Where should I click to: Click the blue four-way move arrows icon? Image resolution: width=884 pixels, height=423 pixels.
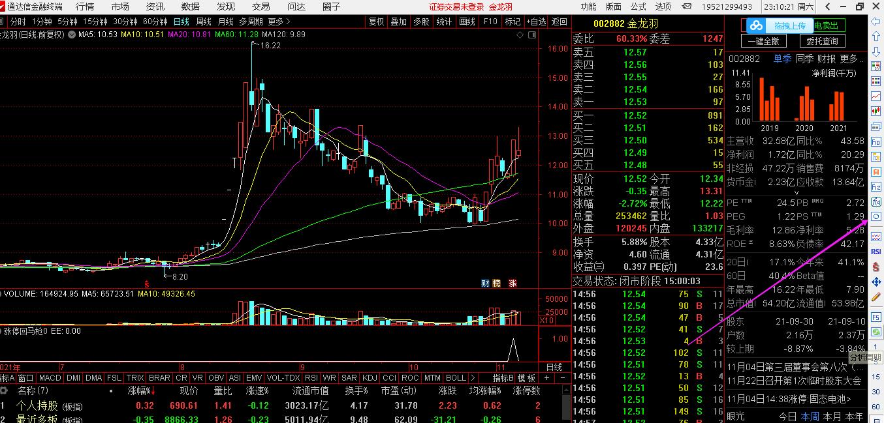point(876,282)
